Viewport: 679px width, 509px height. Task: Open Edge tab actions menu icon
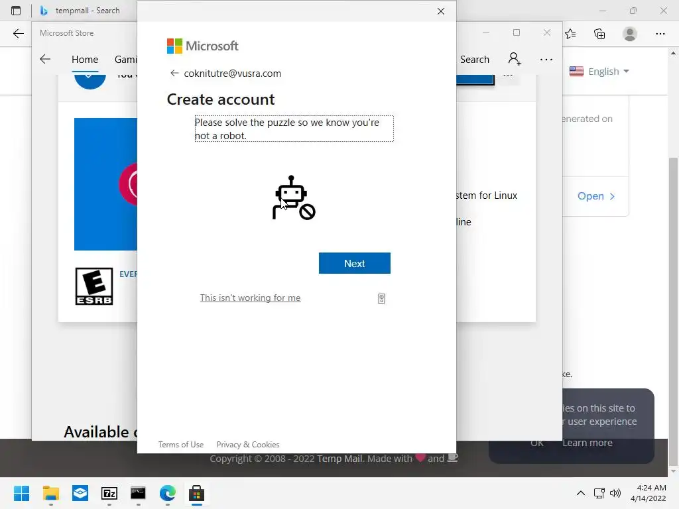[x=16, y=11]
